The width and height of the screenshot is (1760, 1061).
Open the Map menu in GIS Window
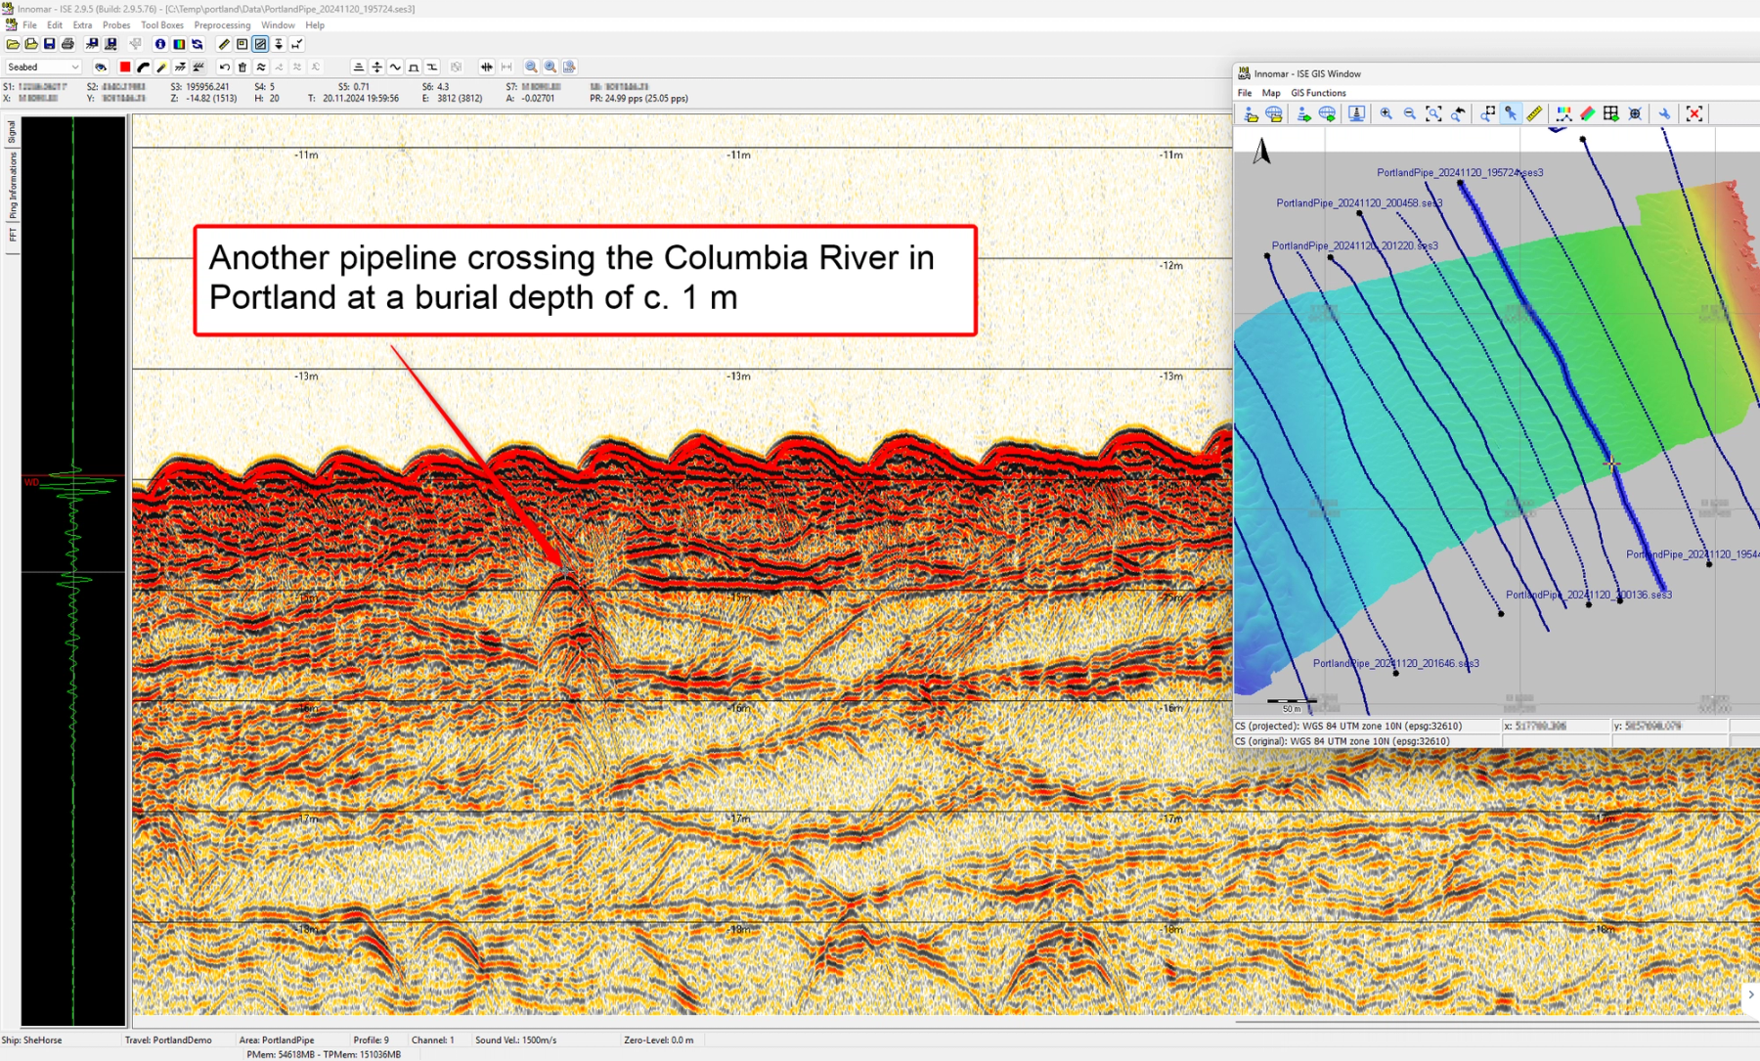(x=1271, y=93)
